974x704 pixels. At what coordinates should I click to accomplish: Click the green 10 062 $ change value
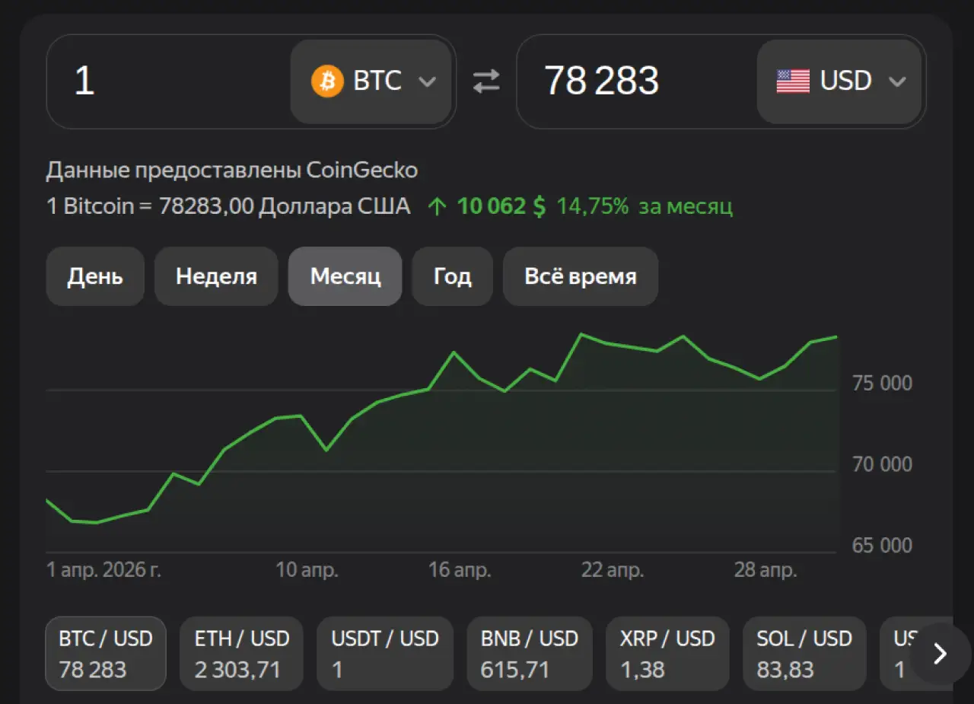tap(501, 206)
